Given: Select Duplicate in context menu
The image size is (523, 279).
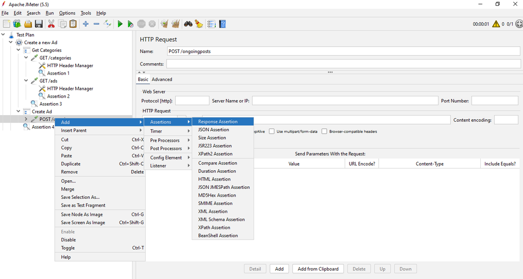Looking at the screenshot, I should coord(100,164).
